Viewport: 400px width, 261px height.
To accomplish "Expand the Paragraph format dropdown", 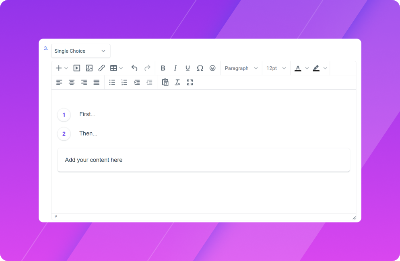I will [241, 68].
